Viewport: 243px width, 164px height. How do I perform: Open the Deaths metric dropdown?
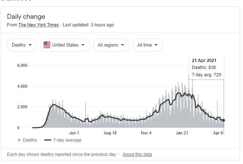coord(22,45)
